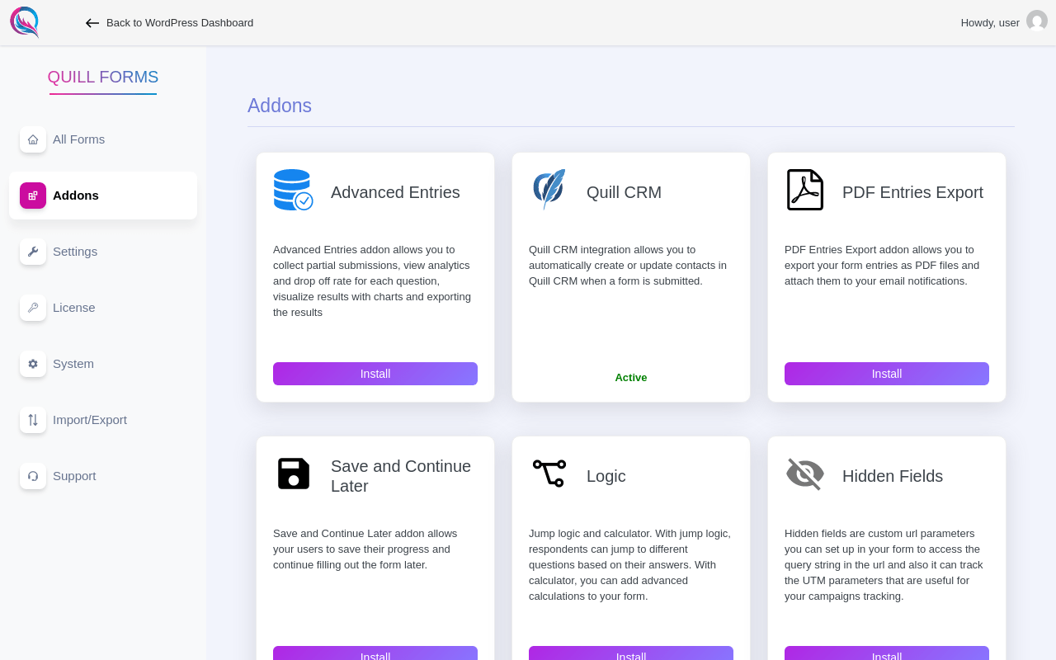Select the Settings wrench icon
The width and height of the screenshot is (1056, 660).
[x=33, y=252]
